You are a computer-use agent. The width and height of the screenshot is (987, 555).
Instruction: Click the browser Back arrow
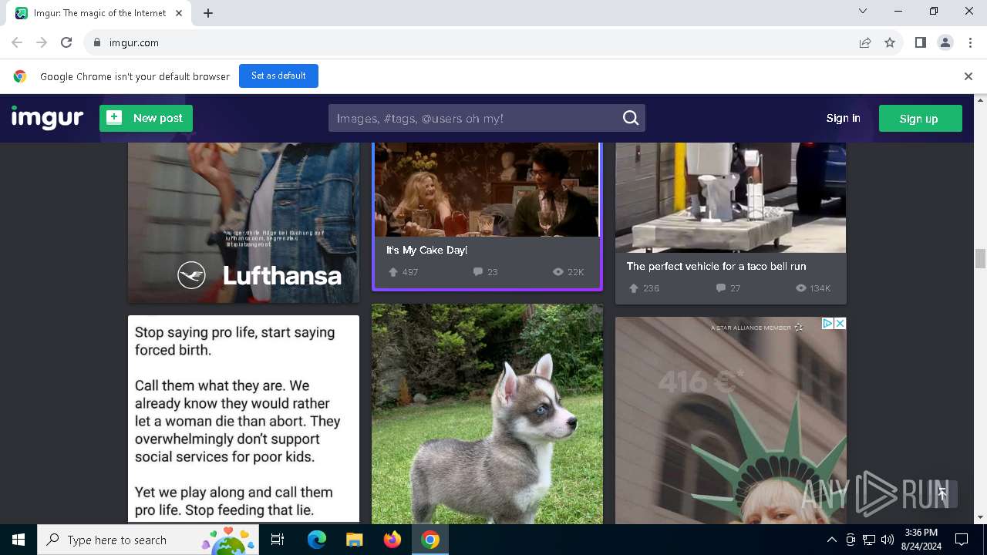pyautogui.click(x=17, y=43)
